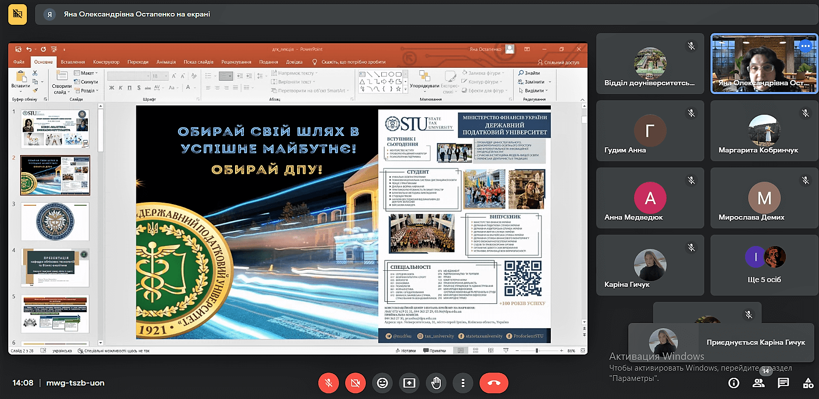Unmute microphone in Meet call controls

pyautogui.click(x=329, y=383)
